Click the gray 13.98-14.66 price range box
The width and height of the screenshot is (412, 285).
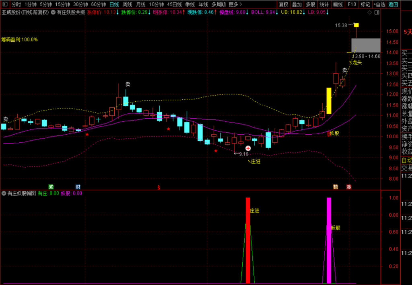coord(366,45)
